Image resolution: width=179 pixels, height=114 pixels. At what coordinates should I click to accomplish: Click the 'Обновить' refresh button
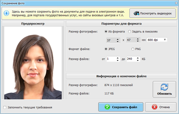point(164,89)
